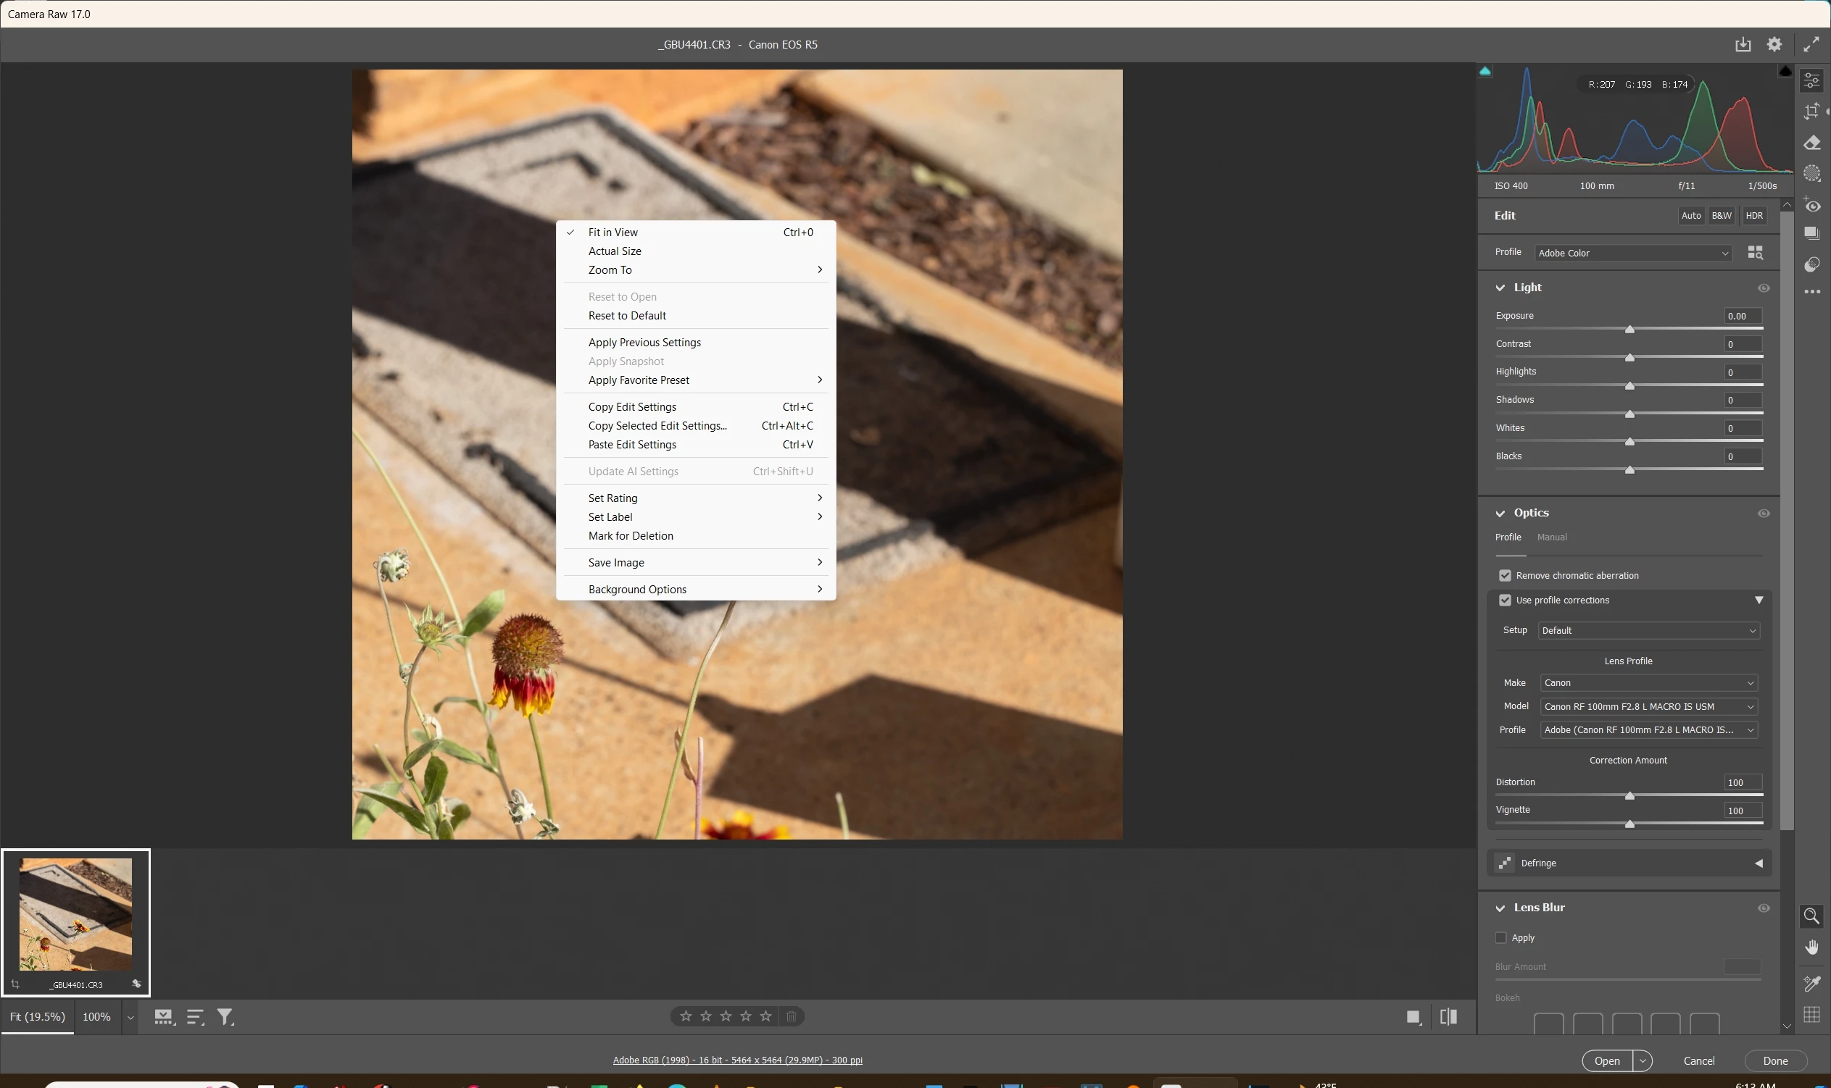Select the Hand tool
Image resolution: width=1831 pixels, height=1088 pixels.
[1812, 948]
